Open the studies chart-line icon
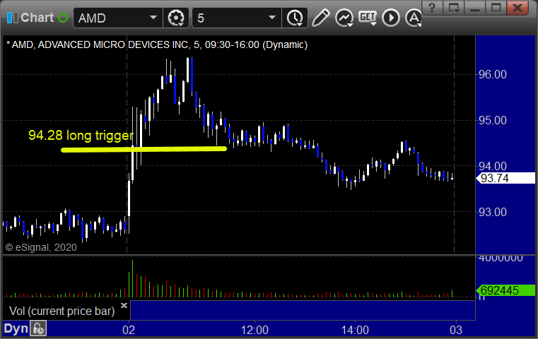 [344, 18]
